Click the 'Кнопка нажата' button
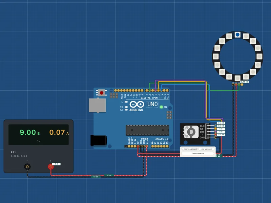The width and height of the screenshot is (271, 203). pyautogui.click(x=198, y=154)
